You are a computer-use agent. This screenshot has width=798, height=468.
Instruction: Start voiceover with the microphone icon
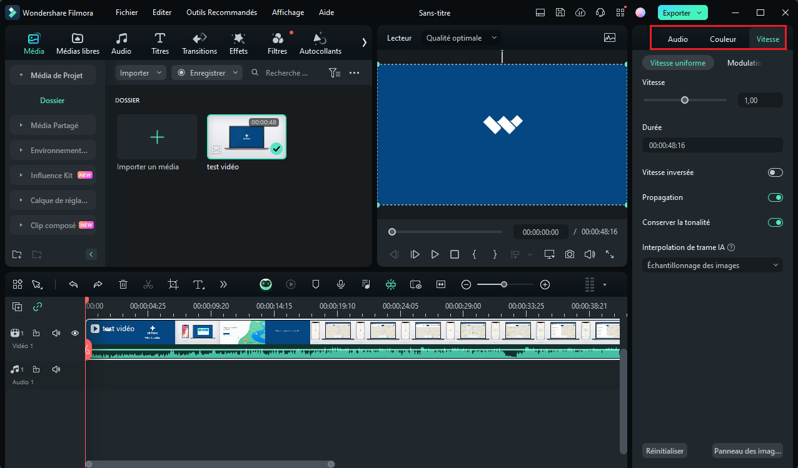[341, 284]
